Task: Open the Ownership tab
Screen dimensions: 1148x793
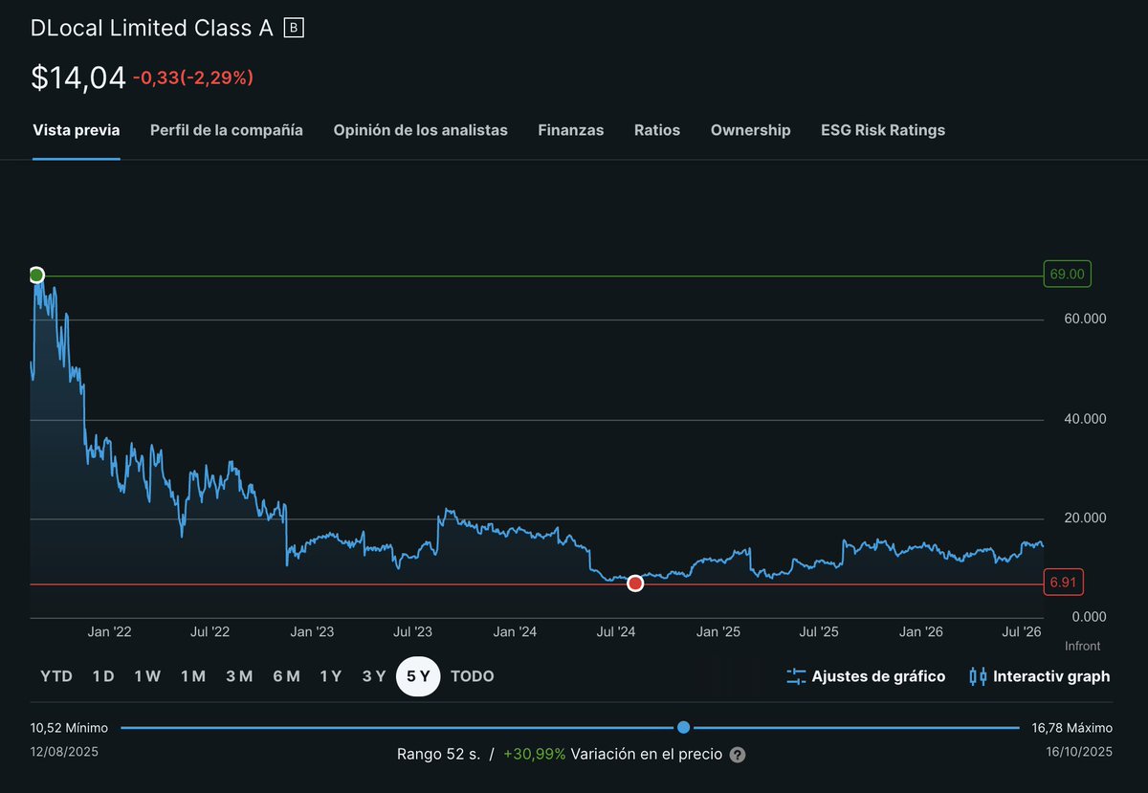Action: pos(751,130)
